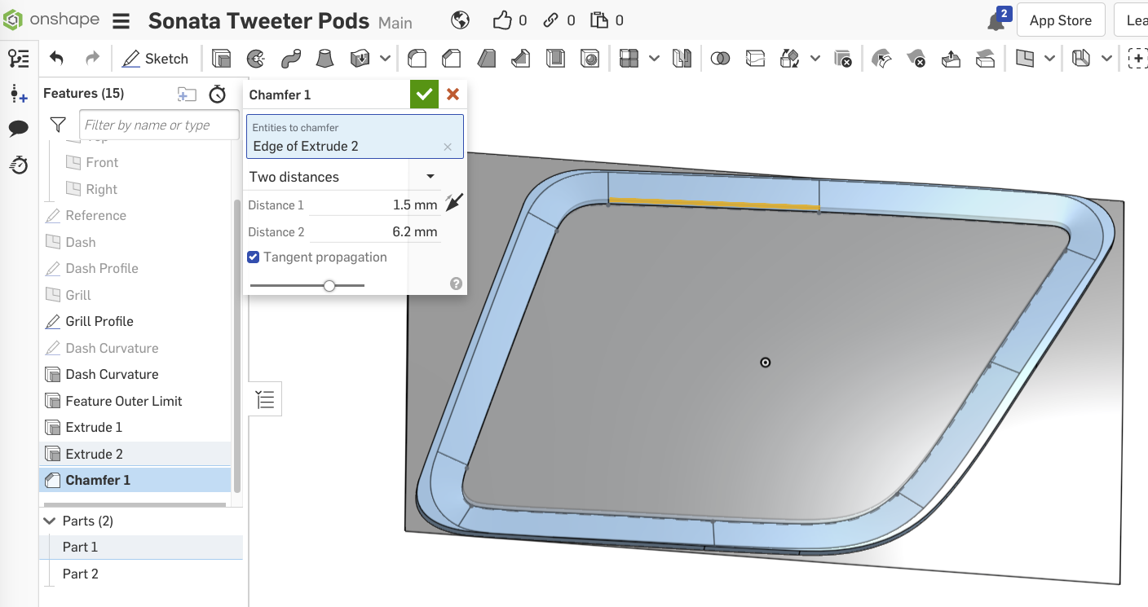Cancel the Chamfer 1 dialog

coord(453,95)
